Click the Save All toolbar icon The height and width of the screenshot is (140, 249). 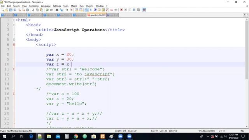click(x=15, y=10)
